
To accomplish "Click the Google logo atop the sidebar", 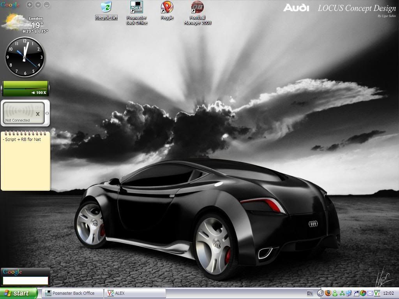I will coord(10,5).
